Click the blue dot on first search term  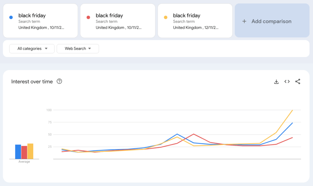[11, 17]
